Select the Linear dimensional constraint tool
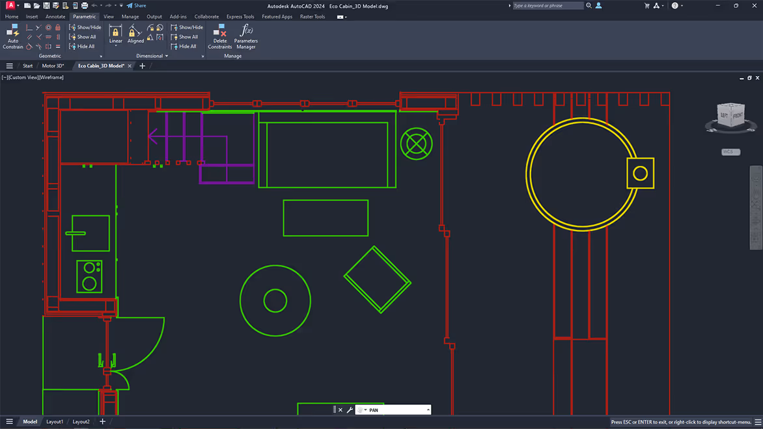763x429 pixels. click(115, 34)
